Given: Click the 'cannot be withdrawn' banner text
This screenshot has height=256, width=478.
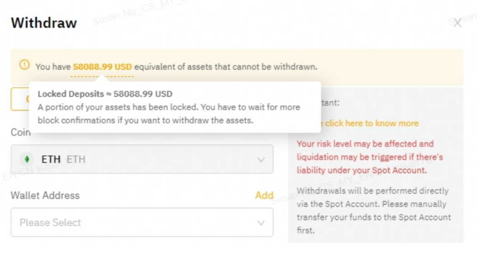Looking at the screenshot, I should coord(226,67).
